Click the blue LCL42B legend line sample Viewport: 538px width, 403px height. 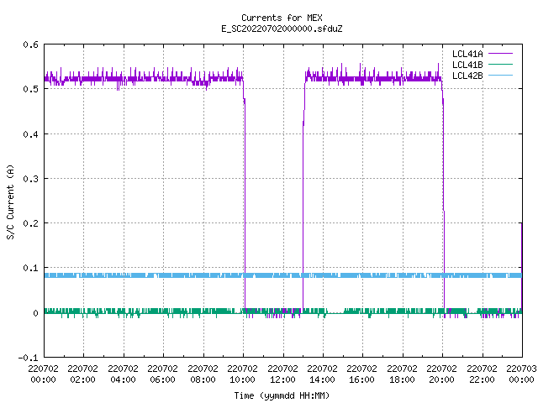(x=500, y=75)
